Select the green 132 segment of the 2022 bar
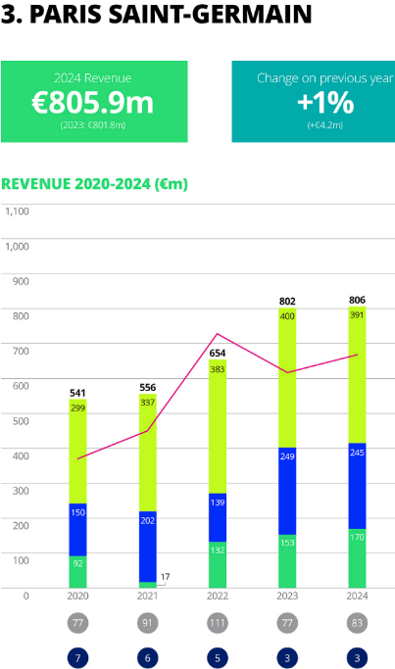 point(218,565)
